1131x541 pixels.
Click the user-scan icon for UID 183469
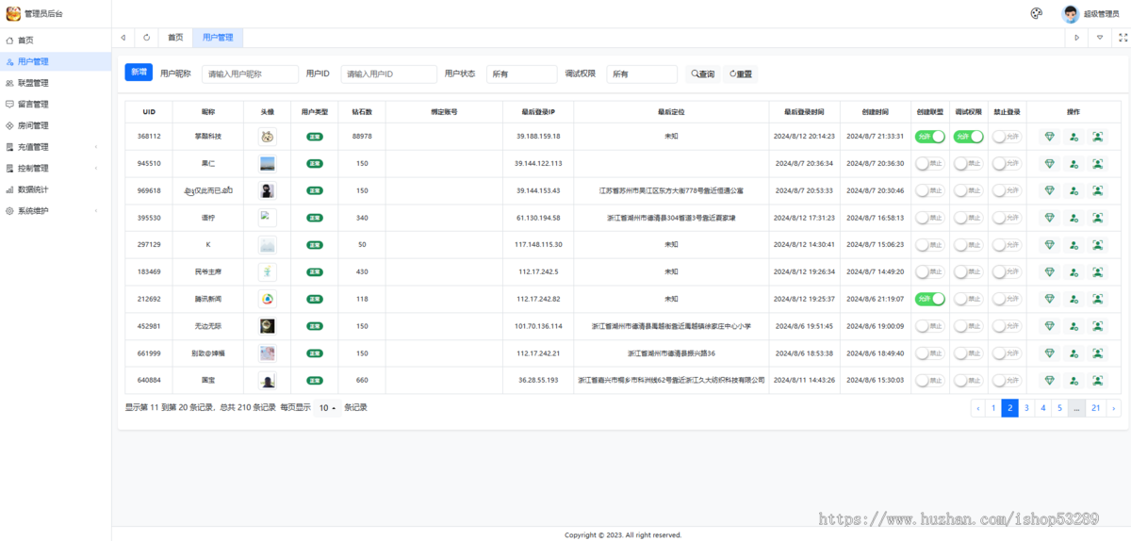(1098, 271)
